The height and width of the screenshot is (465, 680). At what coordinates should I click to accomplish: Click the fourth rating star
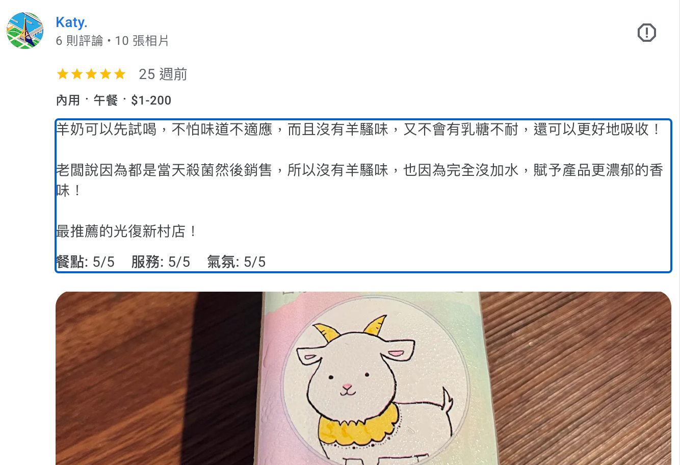pyautogui.click(x=106, y=74)
